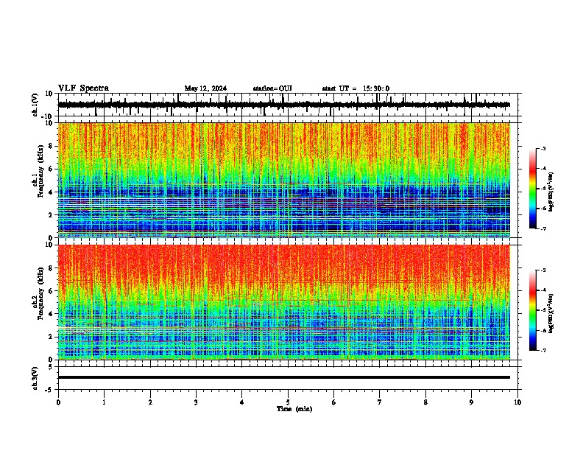Click inside the ch.1 spectrogram panel
Image resolution: width=583 pixels, height=451 pixels.
284,180
